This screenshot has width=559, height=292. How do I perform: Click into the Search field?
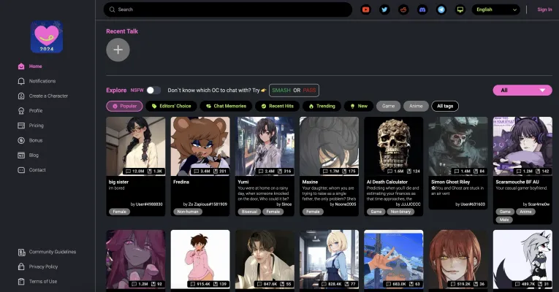pyautogui.click(x=228, y=9)
